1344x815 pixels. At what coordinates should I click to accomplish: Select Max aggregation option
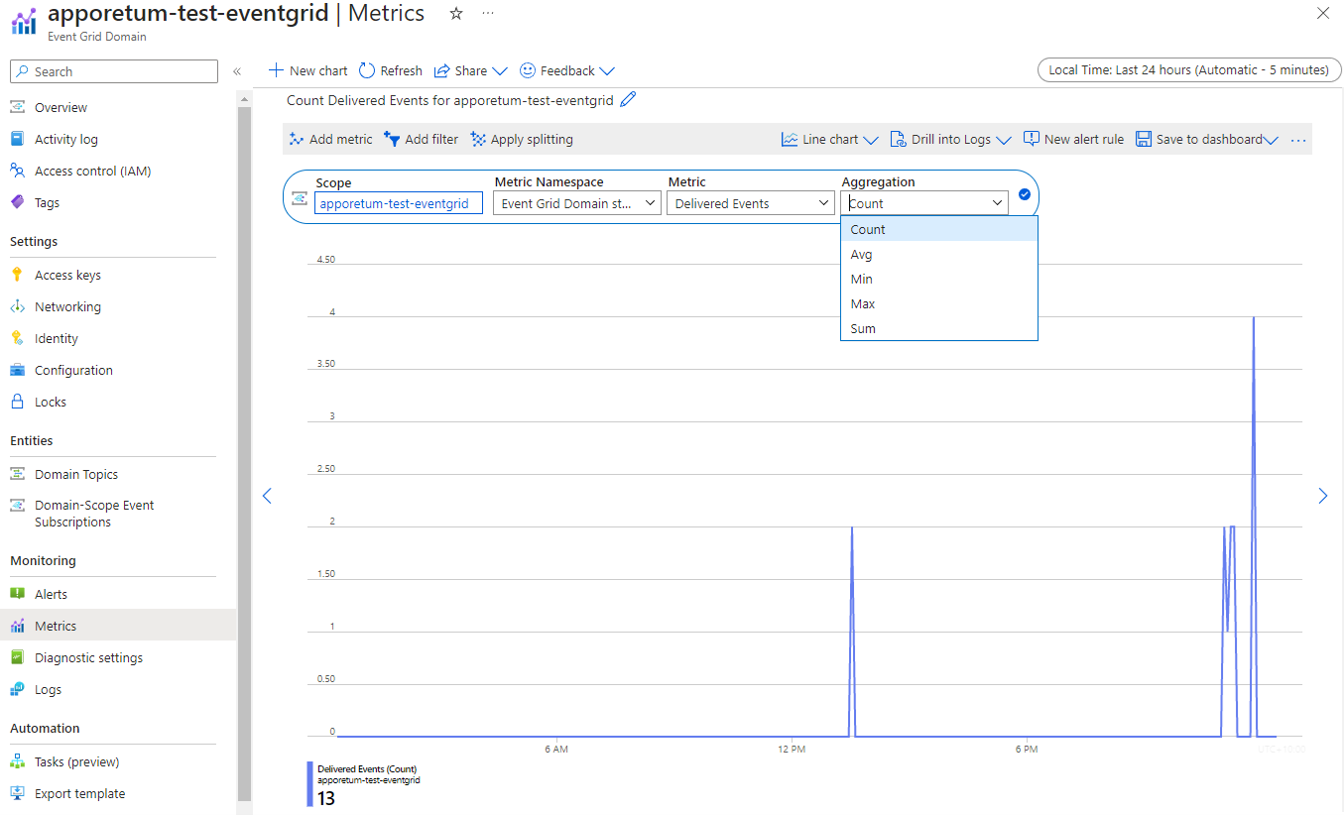(x=938, y=303)
